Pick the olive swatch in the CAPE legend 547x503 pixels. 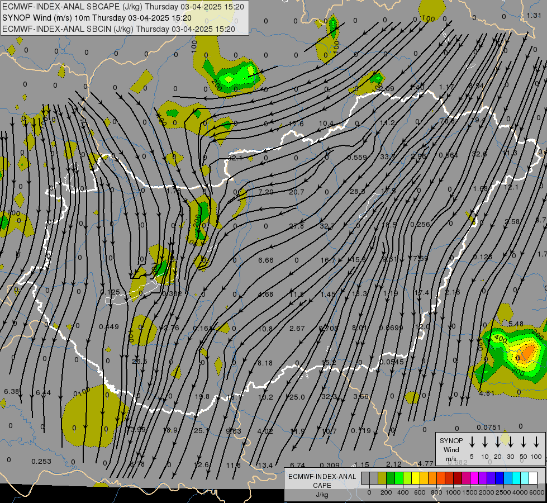[x=382, y=478]
